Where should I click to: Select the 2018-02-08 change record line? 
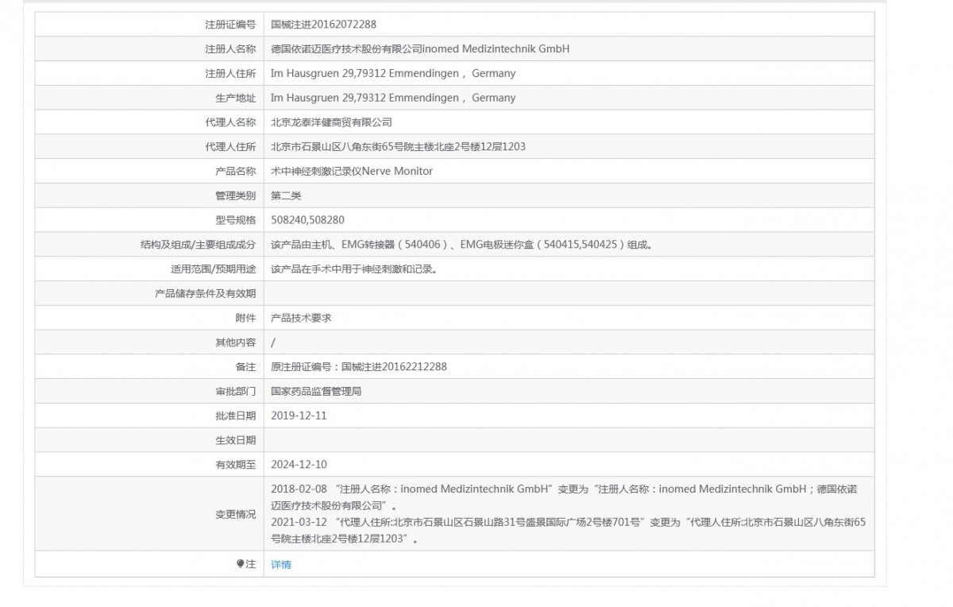click(563, 497)
